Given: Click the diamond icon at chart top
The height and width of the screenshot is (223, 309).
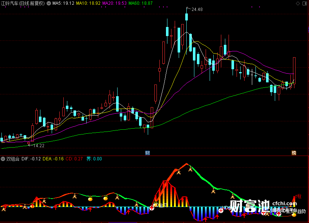Looking at the screenshot, I should tap(298, 3).
